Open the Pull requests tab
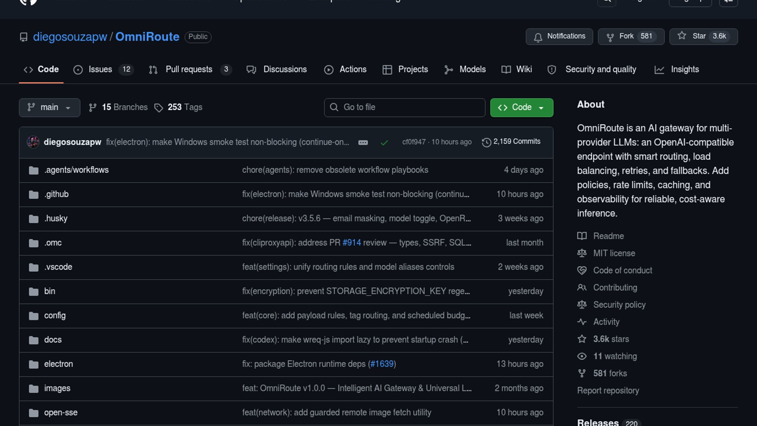 point(189,69)
